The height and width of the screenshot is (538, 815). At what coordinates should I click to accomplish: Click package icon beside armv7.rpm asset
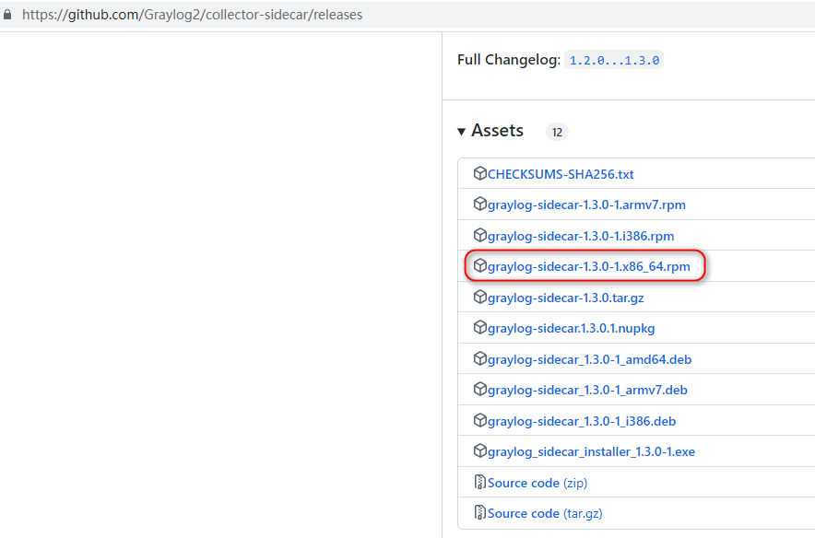point(479,205)
